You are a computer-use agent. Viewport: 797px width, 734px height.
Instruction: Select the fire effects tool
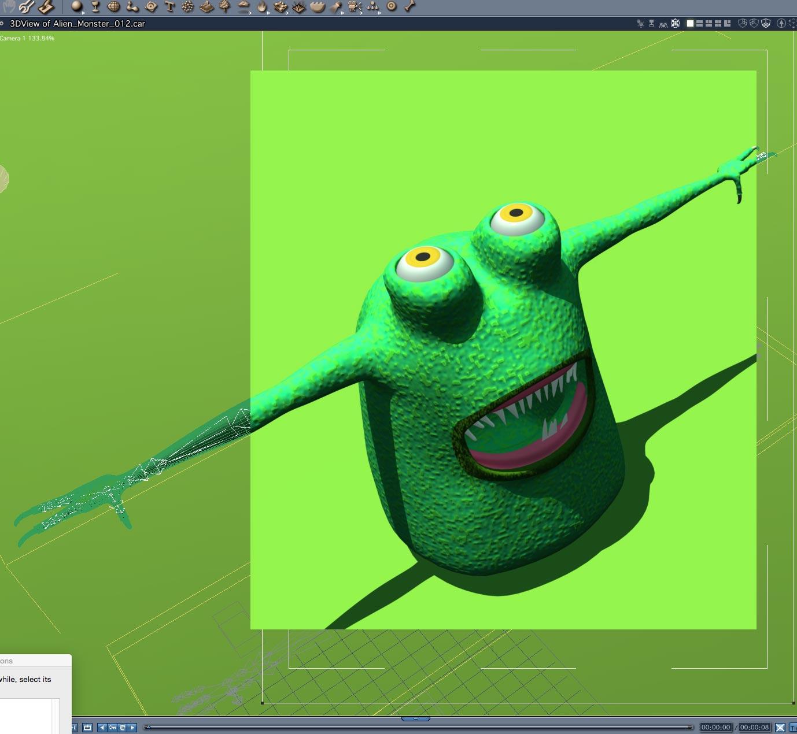point(262,7)
